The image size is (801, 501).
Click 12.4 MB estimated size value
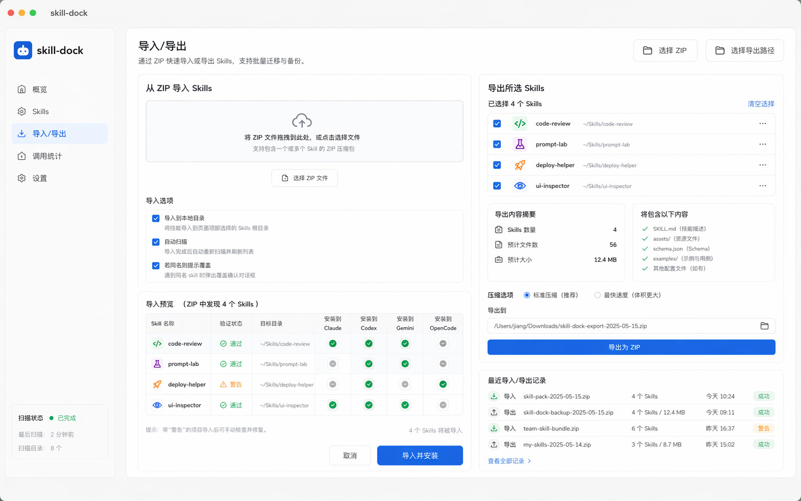tap(605, 260)
